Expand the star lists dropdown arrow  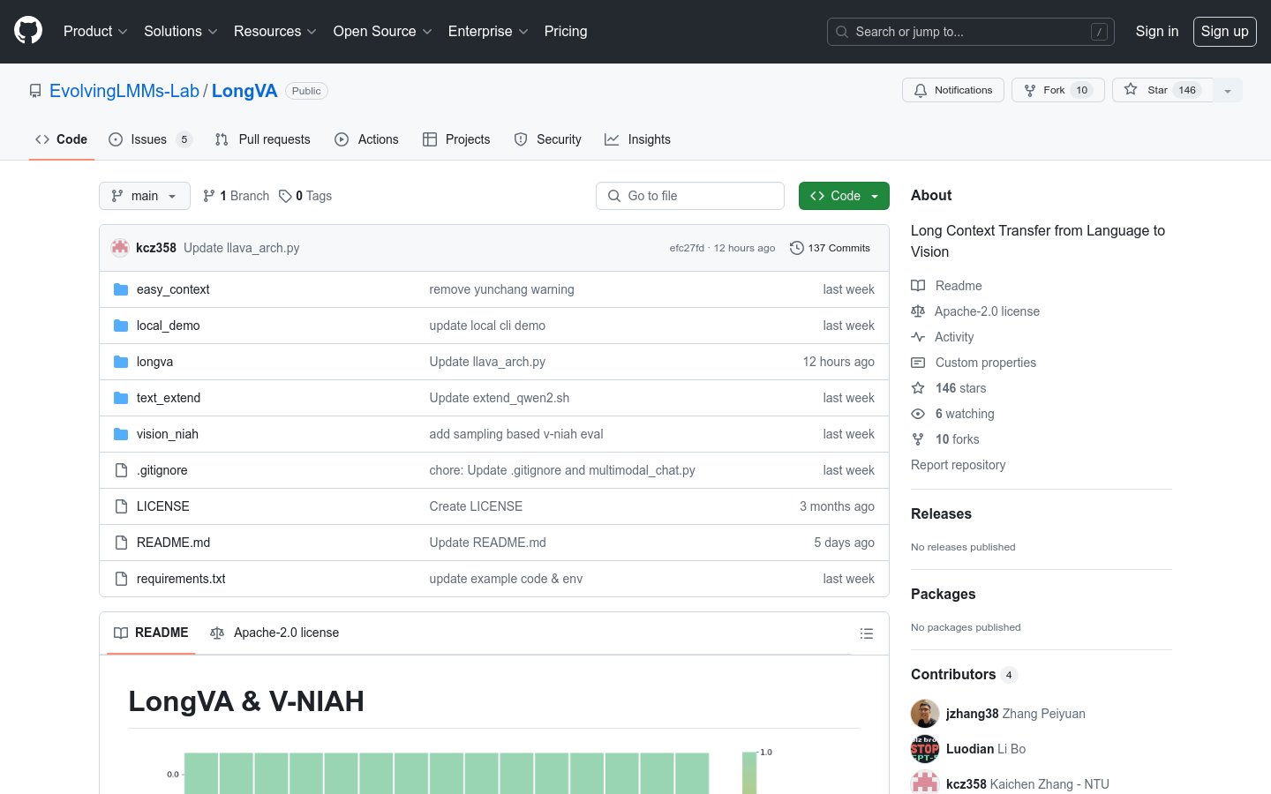1228,90
